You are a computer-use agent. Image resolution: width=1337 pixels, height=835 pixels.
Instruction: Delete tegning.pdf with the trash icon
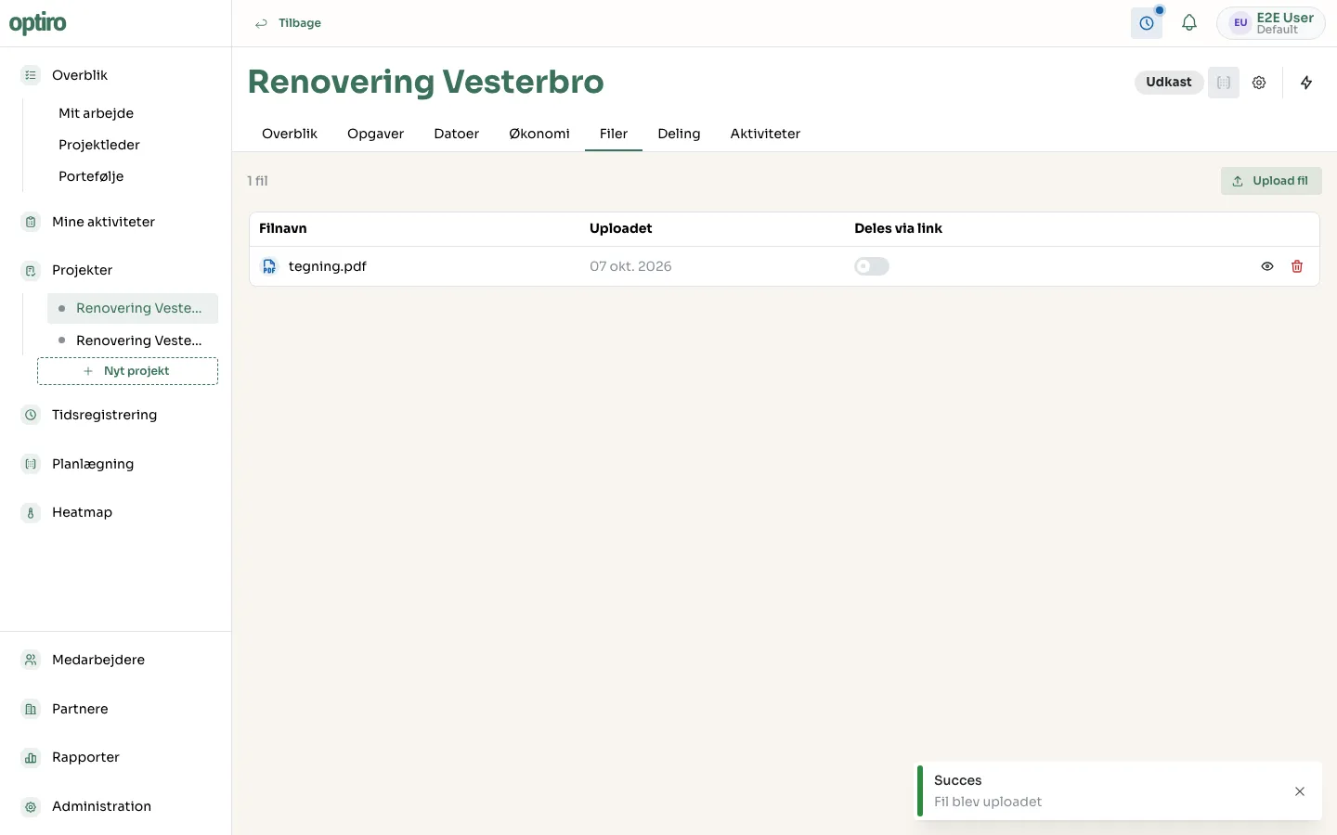pyautogui.click(x=1297, y=266)
